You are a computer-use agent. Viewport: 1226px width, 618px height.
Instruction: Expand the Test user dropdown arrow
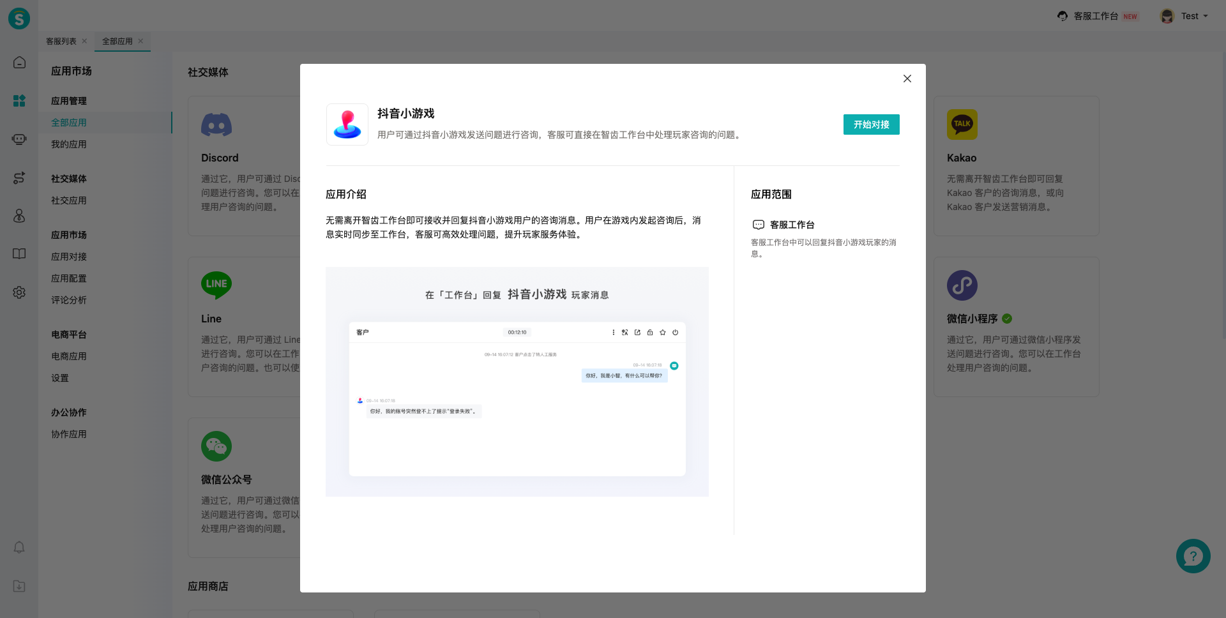point(1206,16)
